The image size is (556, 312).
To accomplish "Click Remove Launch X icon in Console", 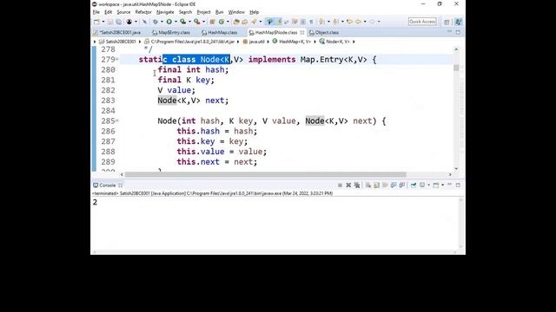I will (348, 185).
